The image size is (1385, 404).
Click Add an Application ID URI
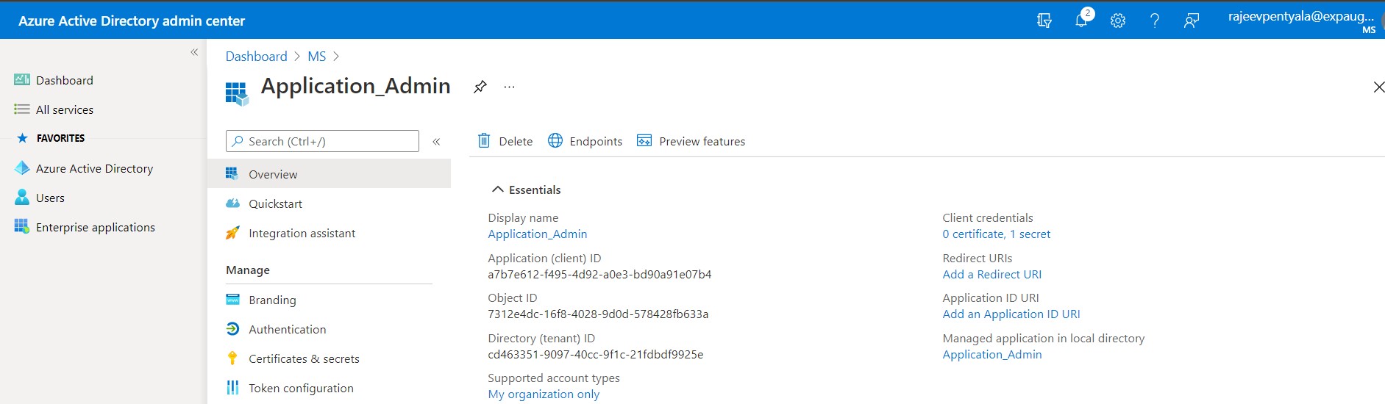pos(1011,314)
